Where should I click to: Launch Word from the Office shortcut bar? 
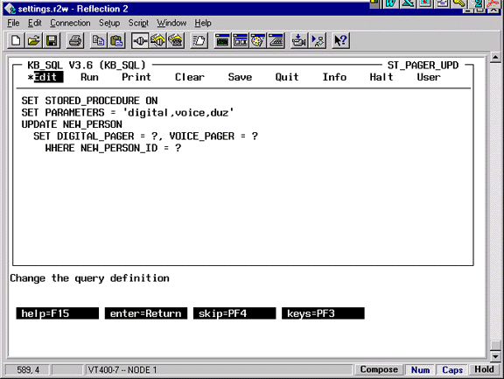[391, 4]
